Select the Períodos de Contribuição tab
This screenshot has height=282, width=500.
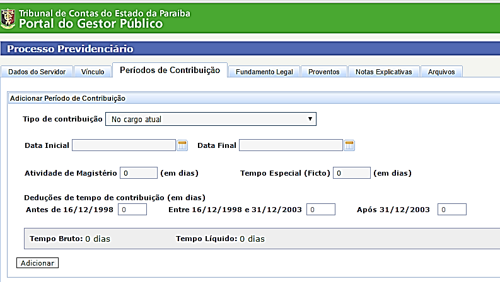(x=170, y=70)
